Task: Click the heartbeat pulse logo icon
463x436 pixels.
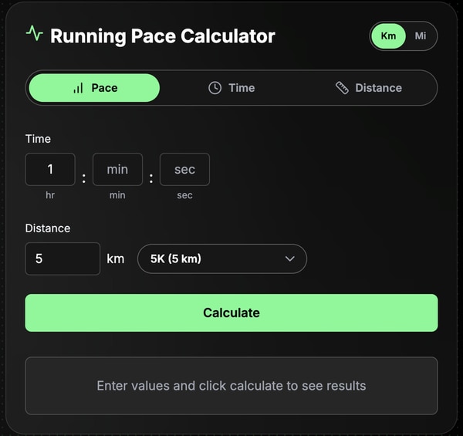Action: (x=34, y=33)
